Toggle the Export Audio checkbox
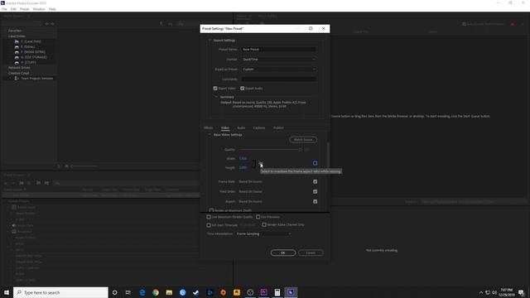The width and height of the screenshot is (530, 298). (243, 89)
